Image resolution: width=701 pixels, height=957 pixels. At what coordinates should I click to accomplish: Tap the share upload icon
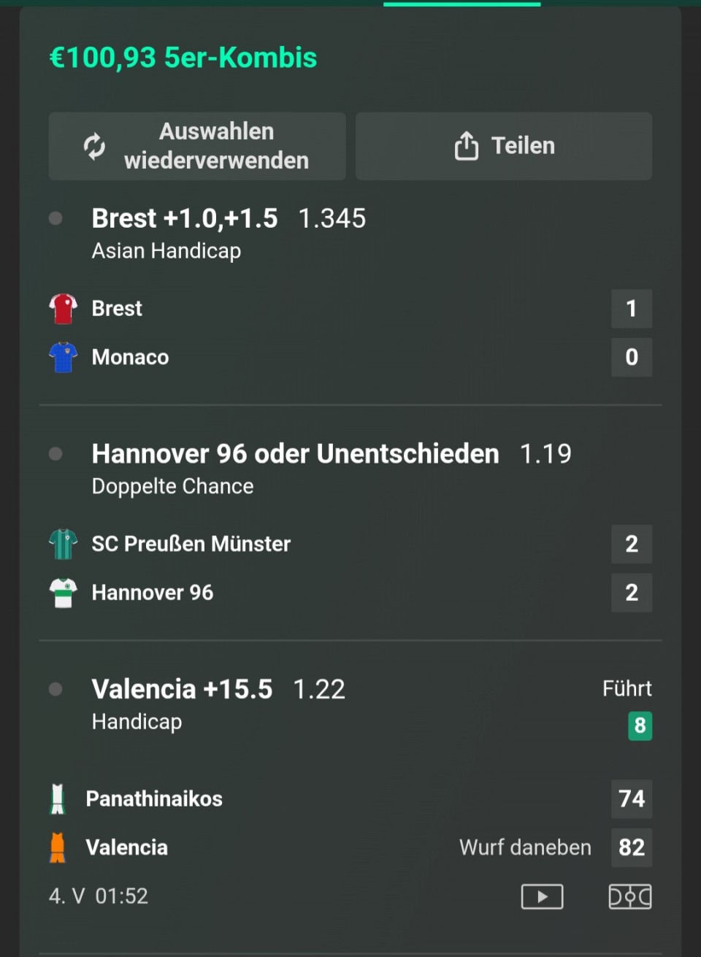(466, 146)
